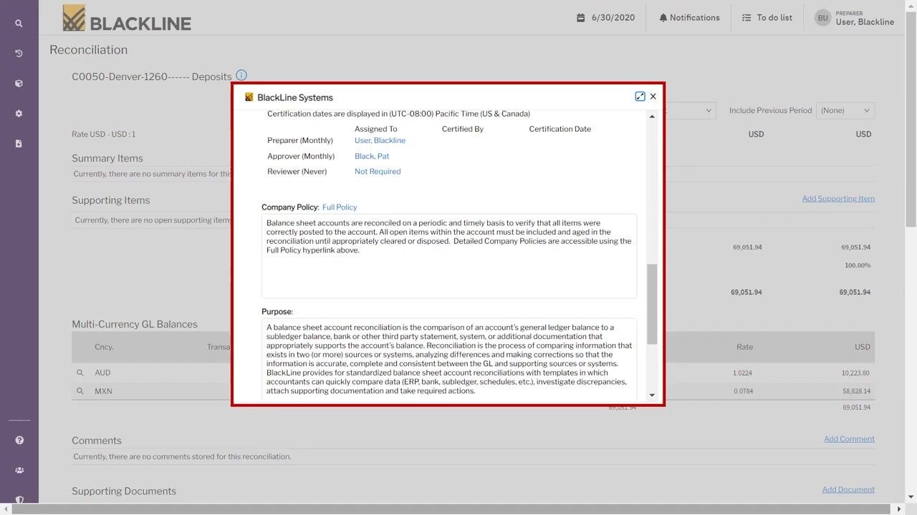Open Notifications bell in header
The width and height of the screenshot is (917, 515).
coord(689,18)
